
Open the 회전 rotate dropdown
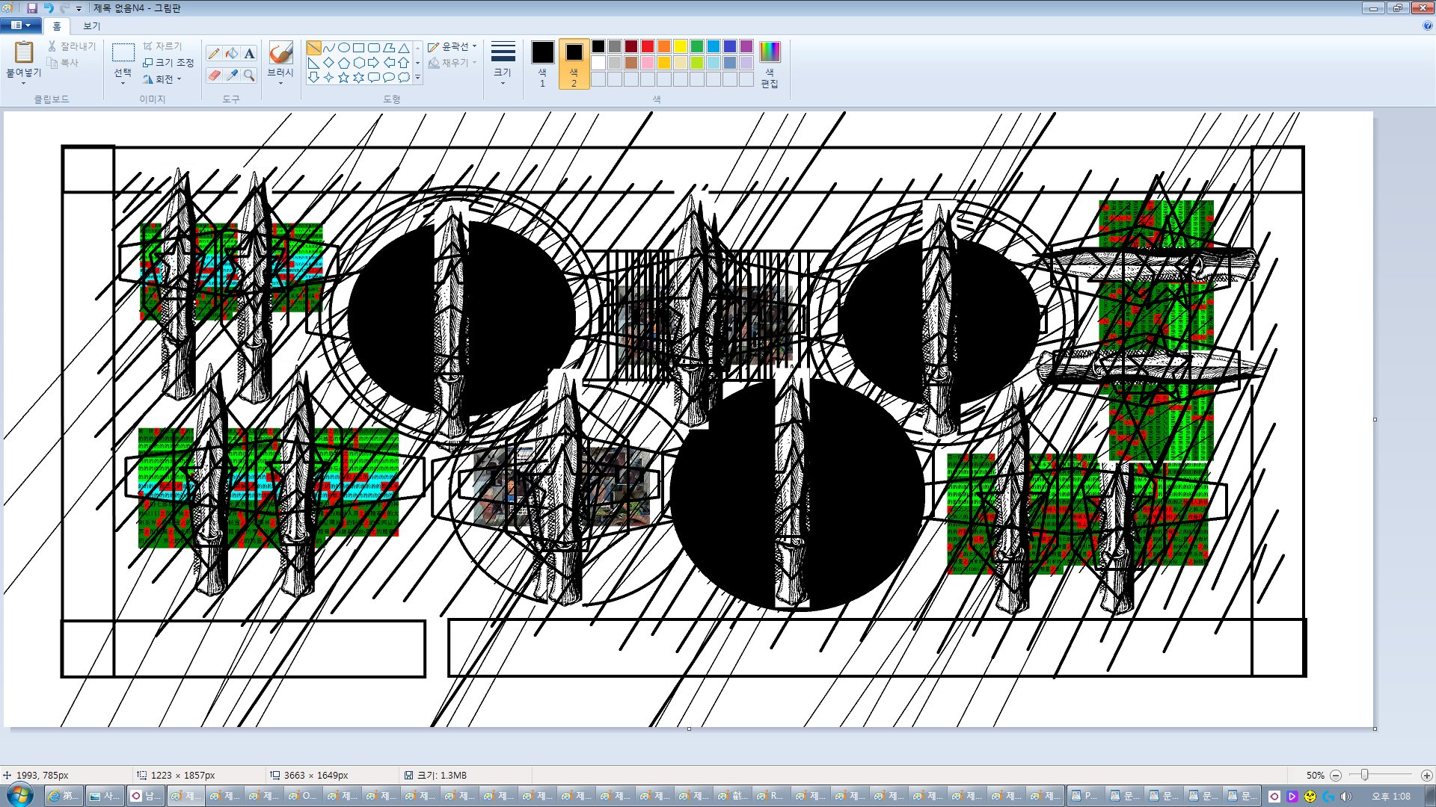[x=162, y=79]
